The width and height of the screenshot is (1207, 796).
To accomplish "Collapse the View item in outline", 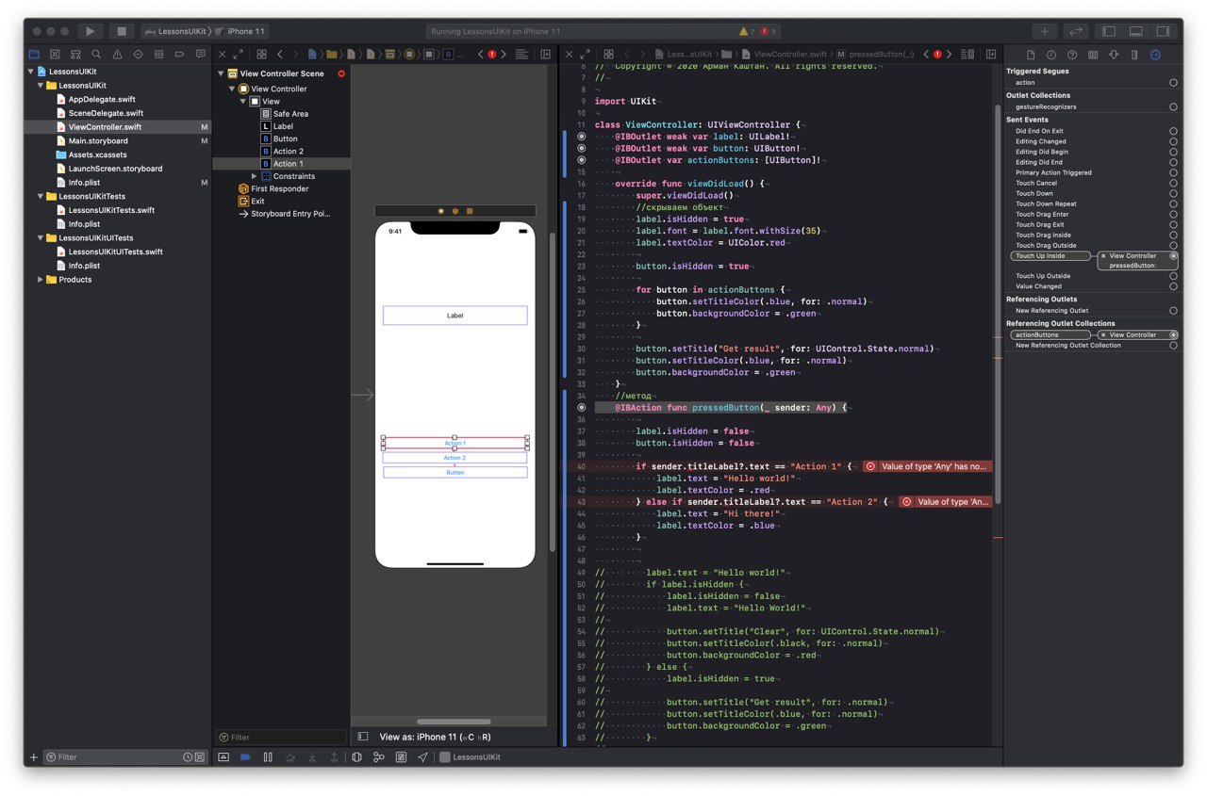I will (x=243, y=101).
